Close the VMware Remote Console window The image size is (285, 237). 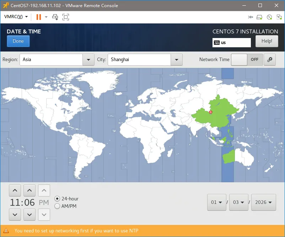click(276, 5)
